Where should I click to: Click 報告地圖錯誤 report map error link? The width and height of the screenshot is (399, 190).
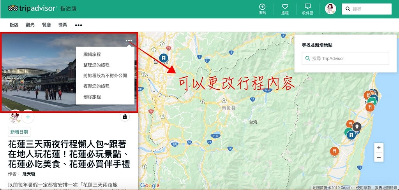(x=387, y=188)
